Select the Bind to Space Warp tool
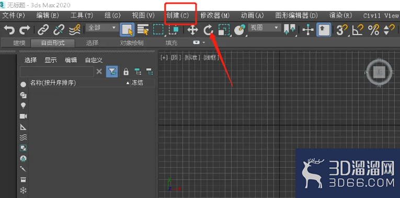The height and width of the screenshot is (198, 400). 75,30
